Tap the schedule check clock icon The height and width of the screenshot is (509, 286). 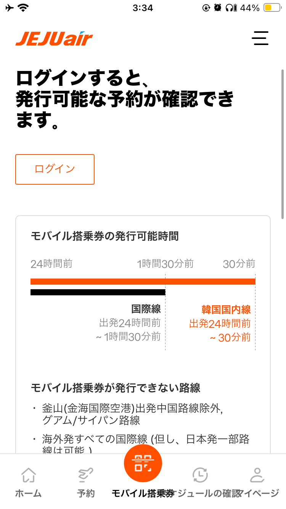[x=200, y=475]
